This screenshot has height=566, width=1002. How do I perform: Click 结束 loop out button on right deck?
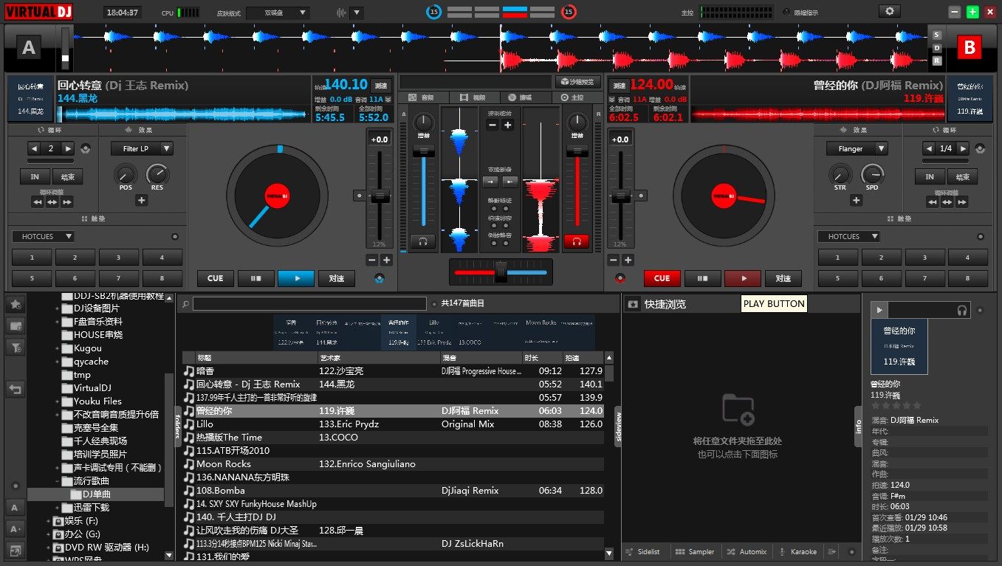[x=963, y=176]
